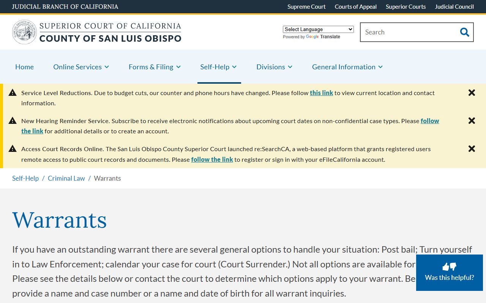Click the court seal logo
The width and height of the screenshot is (486, 303).
tap(24, 32)
